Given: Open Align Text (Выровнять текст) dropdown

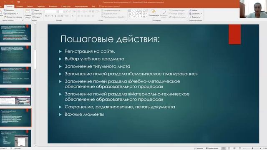Looking at the screenshot, I should point(110,14).
